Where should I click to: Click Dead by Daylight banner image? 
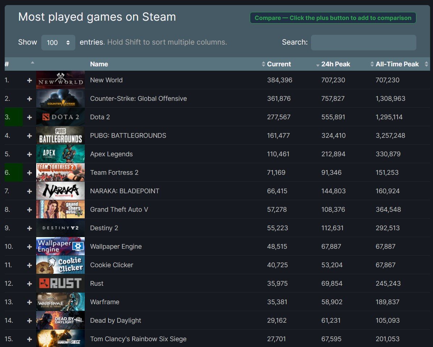point(60,321)
